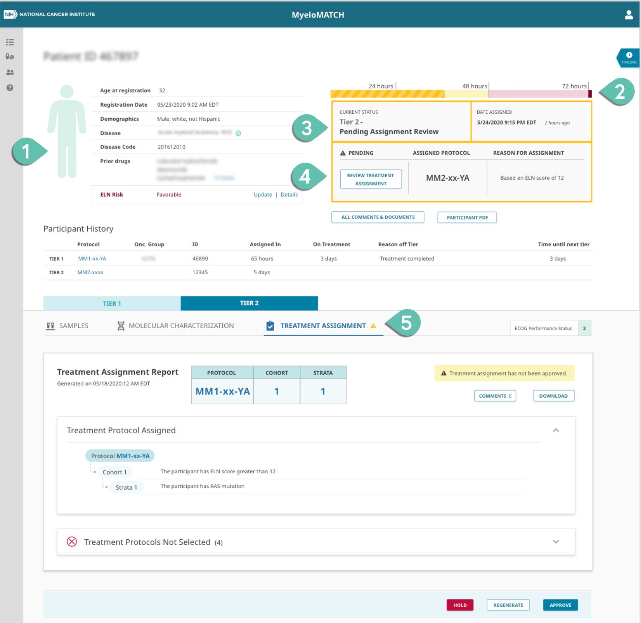
Task: Click Protocol MM1-xx-YA tree node
Action: 120,456
